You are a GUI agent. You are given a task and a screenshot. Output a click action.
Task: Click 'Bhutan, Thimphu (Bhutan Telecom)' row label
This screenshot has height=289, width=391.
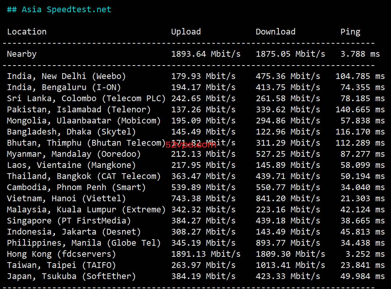coord(86,143)
